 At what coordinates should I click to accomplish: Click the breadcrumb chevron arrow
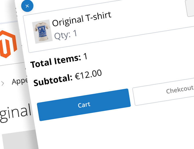[x=3, y=83]
